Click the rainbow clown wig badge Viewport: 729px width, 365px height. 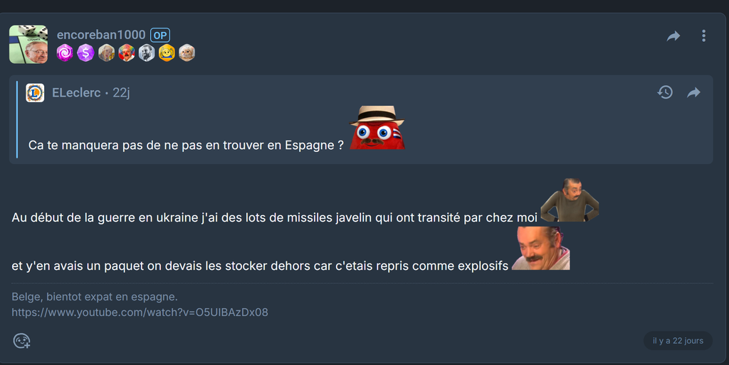(x=127, y=53)
